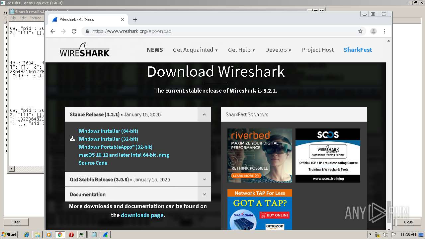Viewport: 425px width, 239px height.
Task: Switch to Notepad in the taskbar
Action: 94,235
